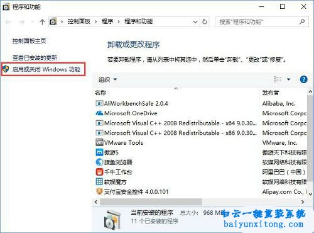The height and width of the screenshot is (233, 314).
Task: Click the 软媒魔方 icon
Action: click(99, 181)
